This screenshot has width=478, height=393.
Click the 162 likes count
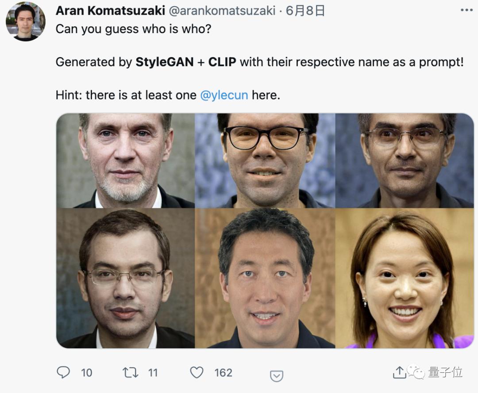(x=223, y=373)
